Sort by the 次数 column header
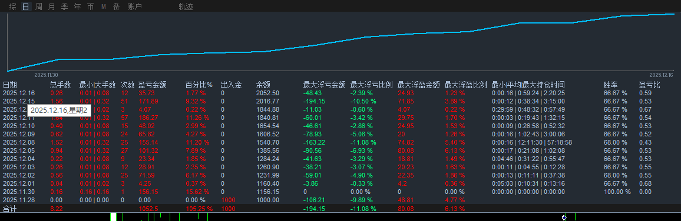This screenshot has width=681, height=221. point(127,85)
